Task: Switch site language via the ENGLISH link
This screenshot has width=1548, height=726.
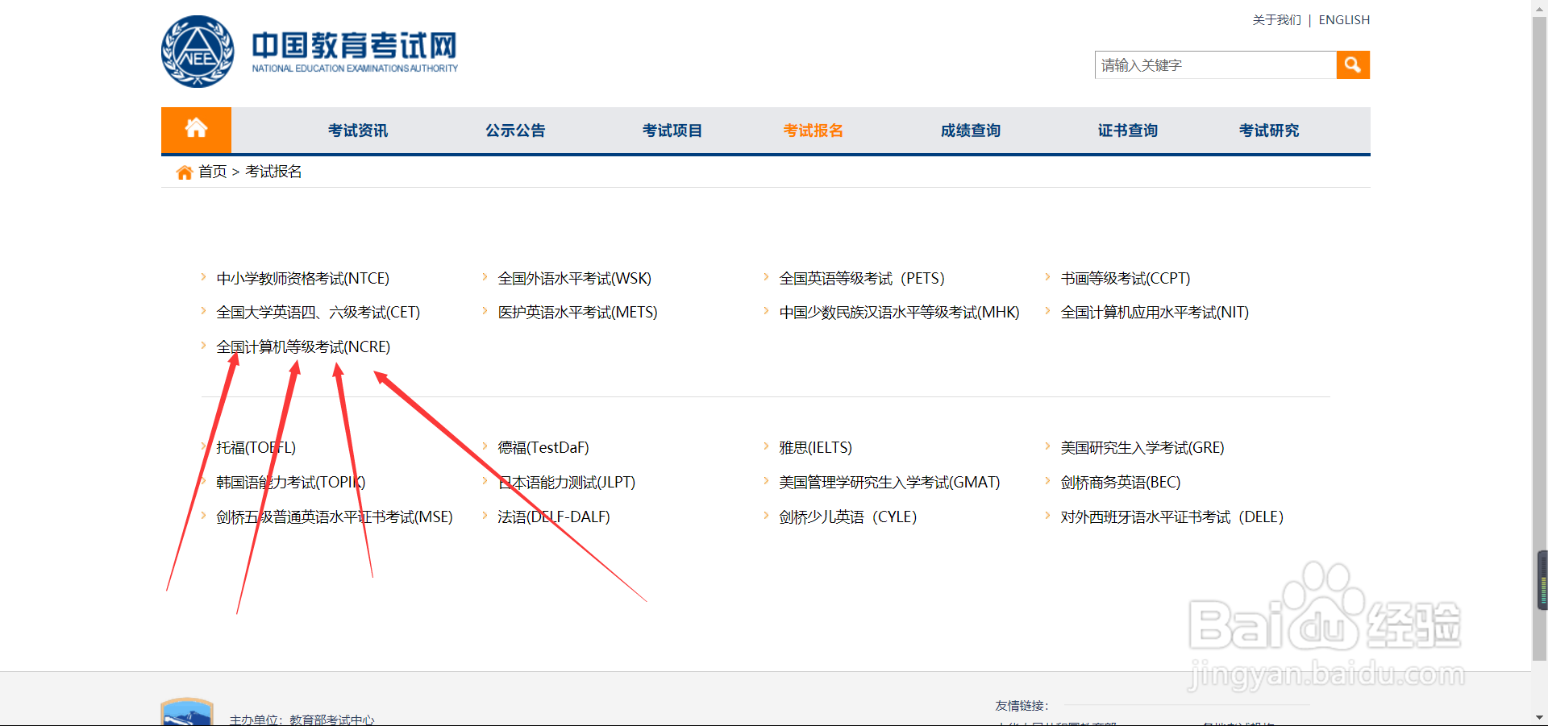Action: [x=1343, y=19]
